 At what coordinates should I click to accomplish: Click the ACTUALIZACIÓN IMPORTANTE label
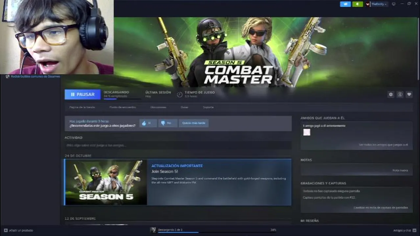pyautogui.click(x=177, y=166)
